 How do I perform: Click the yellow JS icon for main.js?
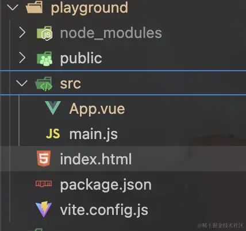pos(53,133)
